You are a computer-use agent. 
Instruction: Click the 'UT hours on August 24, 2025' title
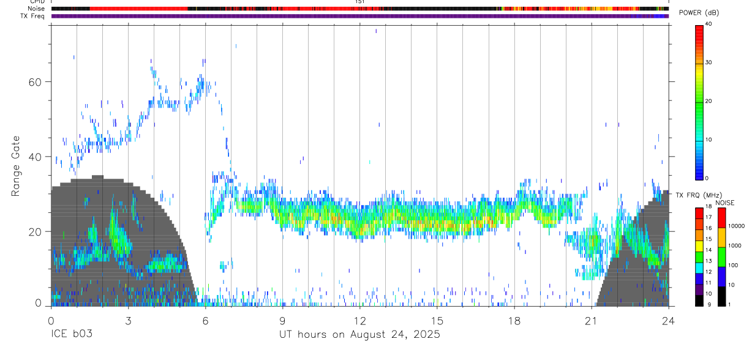[359, 335]
